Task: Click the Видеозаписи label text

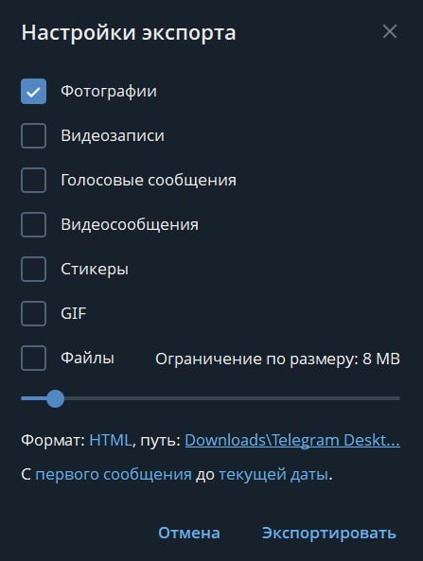Action: [x=113, y=135]
